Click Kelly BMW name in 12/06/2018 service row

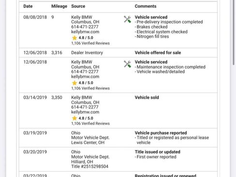click(x=82, y=62)
